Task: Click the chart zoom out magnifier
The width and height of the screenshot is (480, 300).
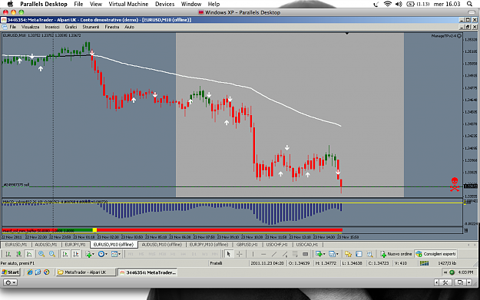Action: click(52, 254)
